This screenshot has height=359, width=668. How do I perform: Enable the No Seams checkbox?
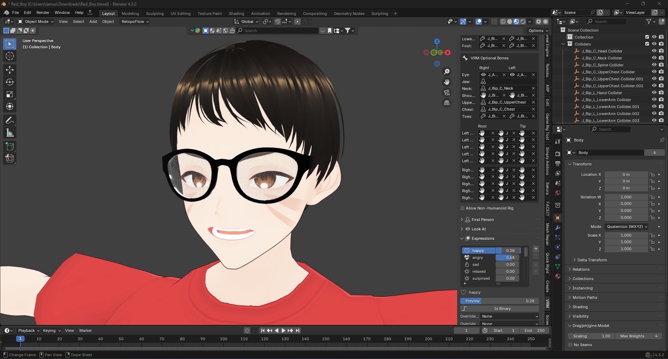click(570, 345)
